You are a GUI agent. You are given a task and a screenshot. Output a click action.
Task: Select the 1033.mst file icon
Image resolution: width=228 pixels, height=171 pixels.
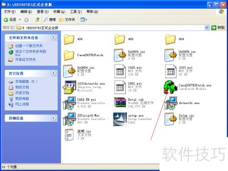click(x=171, y=71)
